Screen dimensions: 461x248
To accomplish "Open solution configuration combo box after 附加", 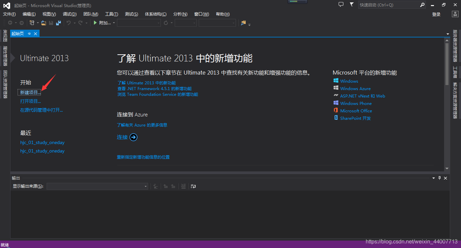I will click(139, 23).
